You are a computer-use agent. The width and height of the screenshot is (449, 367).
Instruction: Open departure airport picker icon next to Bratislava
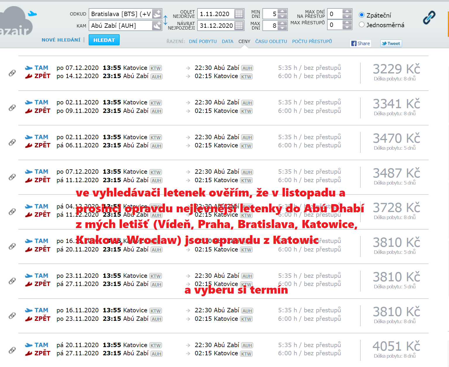click(157, 14)
